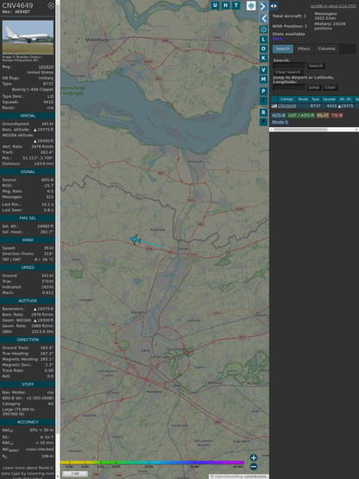
Task: Open the map layer selector icon
Action: coord(251,6)
